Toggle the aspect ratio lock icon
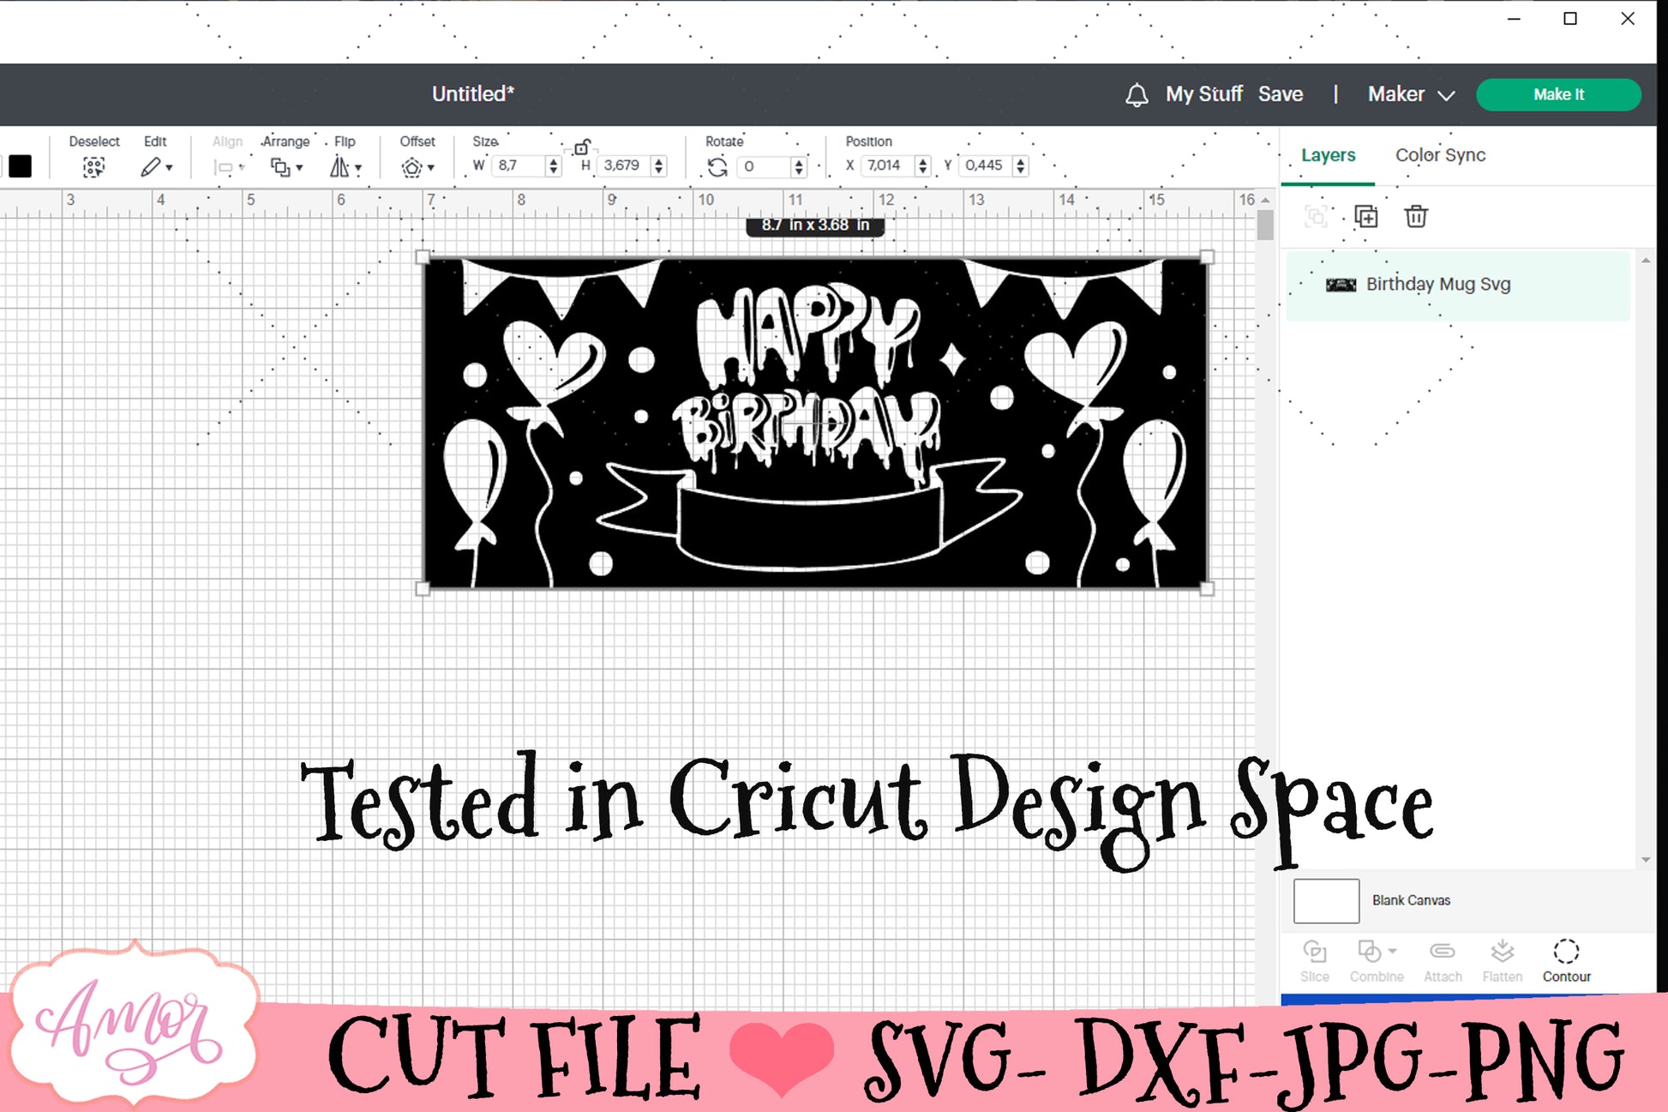Image resolution: width=1668 pixels, height=1112 pixels. [x=582, y=147]
